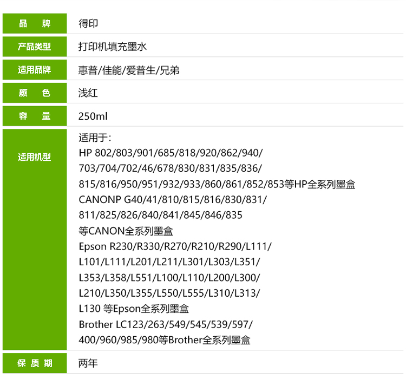The height and width of the screenshot is (385, 406).
Task: Click the 品牌 green label cell
Action: (35, 24)
